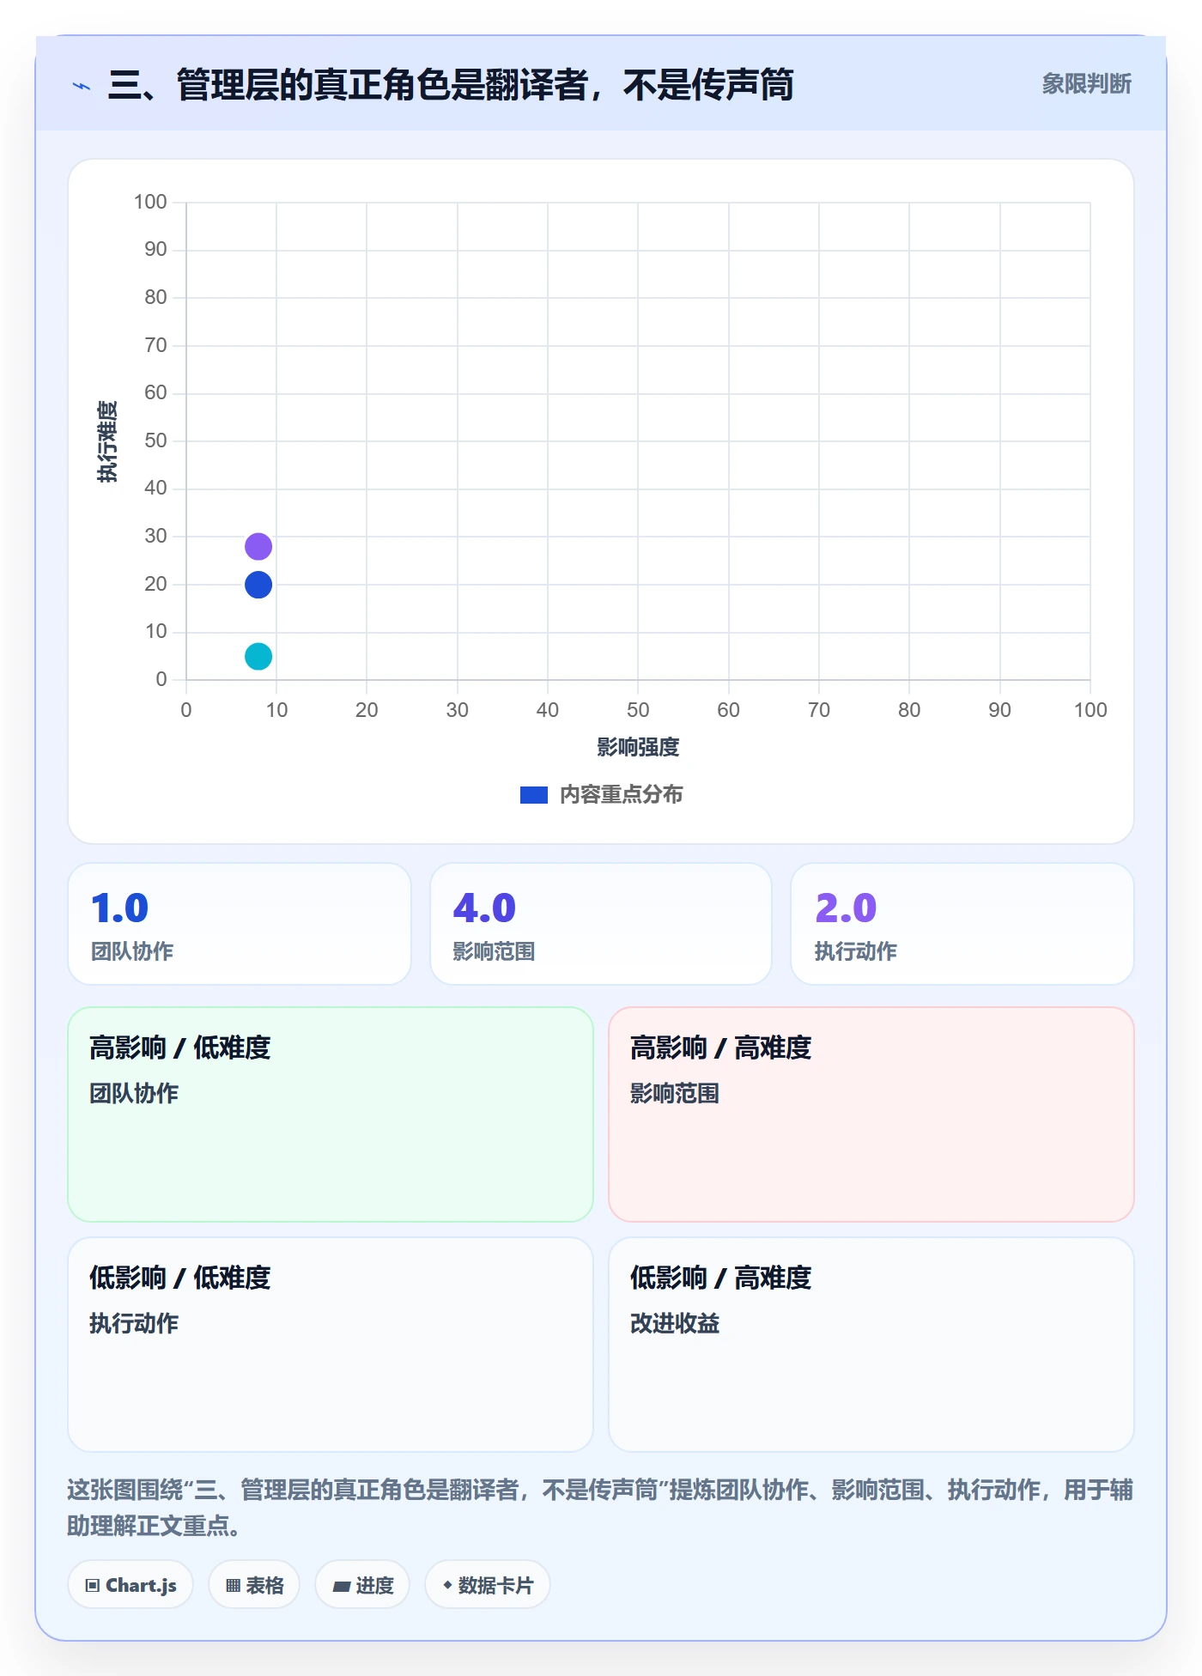This screenshot has width=1202, height=1676.
Task: Toggle the 内容重点分布 legend swatch
Action: [534, 795]
